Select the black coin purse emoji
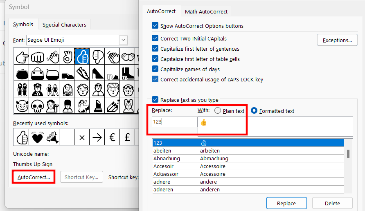This screenshot has width=365, height=211. click(21, 73)
